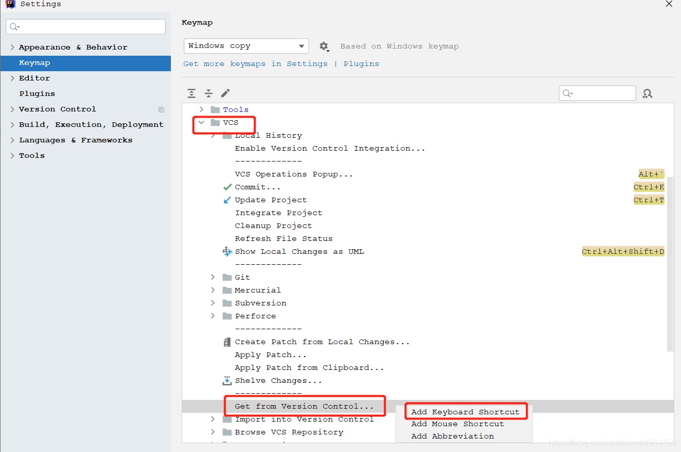Expand the Perforce keymap group
The width and height of the screenshot is (681, 452).
tap(213, 316)
